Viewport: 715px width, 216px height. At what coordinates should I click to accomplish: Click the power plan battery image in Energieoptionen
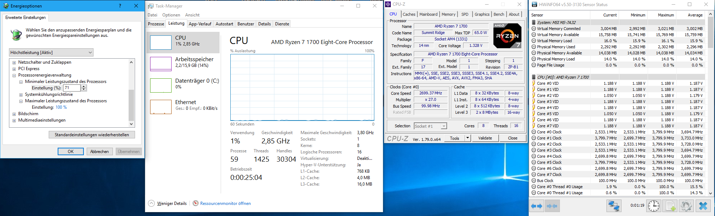(16, 34)
